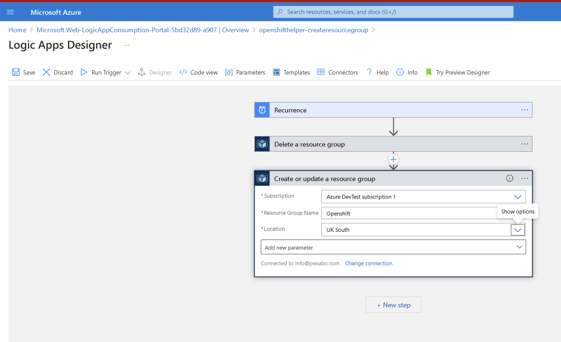The image size is (561, 342).
Task: Click the Parameters icon in the toolbar
Action: (229, 72)
